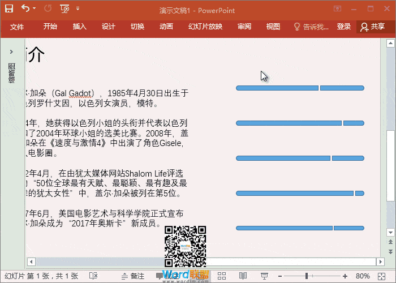Click the Next Slide double-arrow button
This screenshot has width=396, height=283.
click(x=390, y=251)
